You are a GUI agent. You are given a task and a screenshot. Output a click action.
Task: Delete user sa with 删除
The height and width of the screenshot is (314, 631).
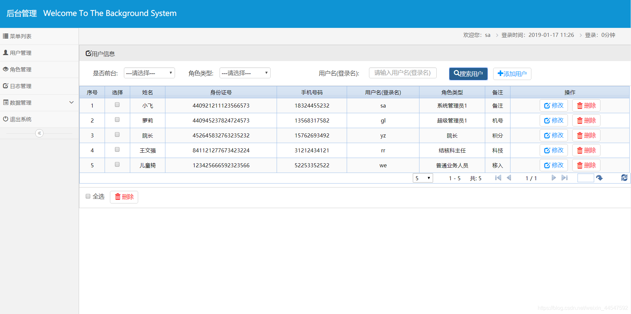click(x=586, y=106)
